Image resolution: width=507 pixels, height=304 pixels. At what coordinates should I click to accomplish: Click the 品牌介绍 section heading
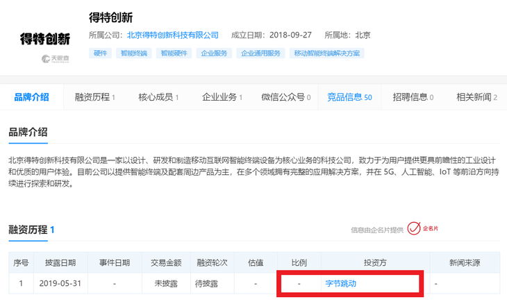click(28, 132)
